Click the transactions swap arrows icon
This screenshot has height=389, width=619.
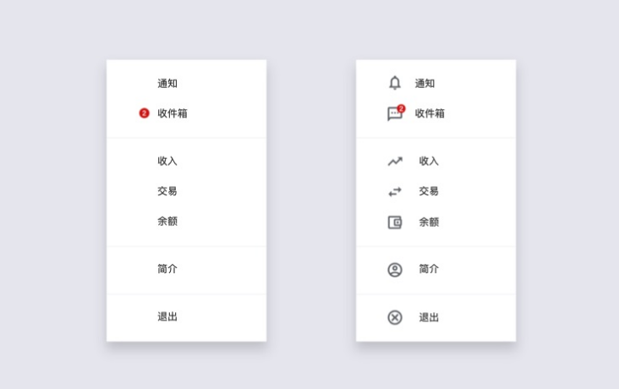point(395,192)
